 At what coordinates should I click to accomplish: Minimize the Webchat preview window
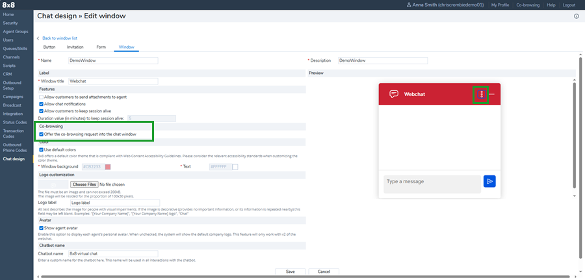[492, 94]
